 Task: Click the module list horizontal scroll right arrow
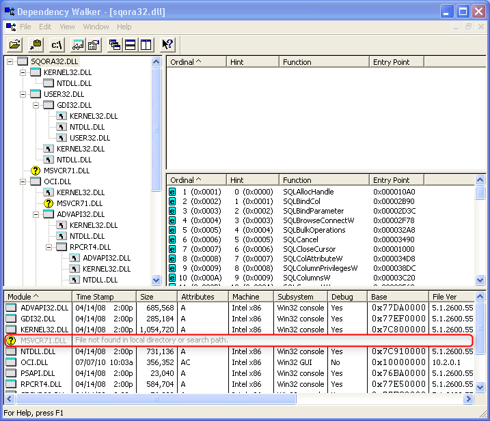click(x=468, y=399)
